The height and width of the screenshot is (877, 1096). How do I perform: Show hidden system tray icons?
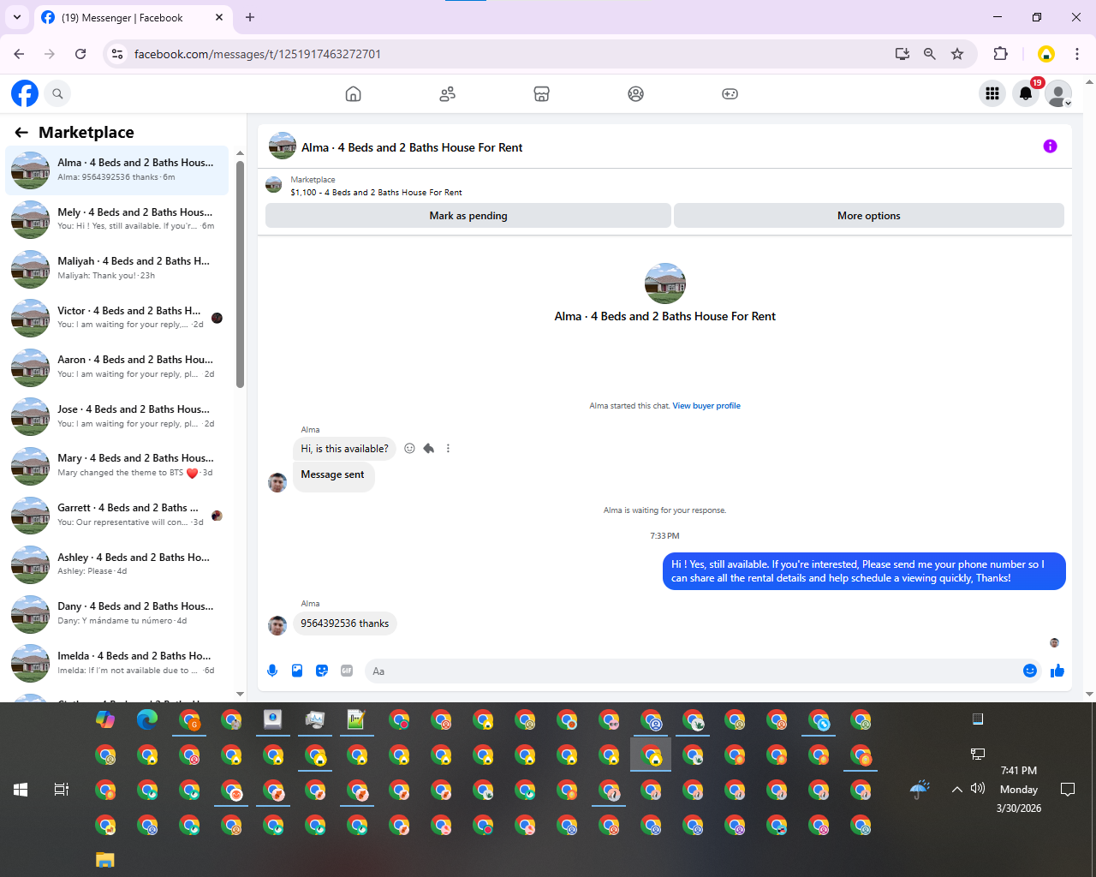click(x=956, y=790)
